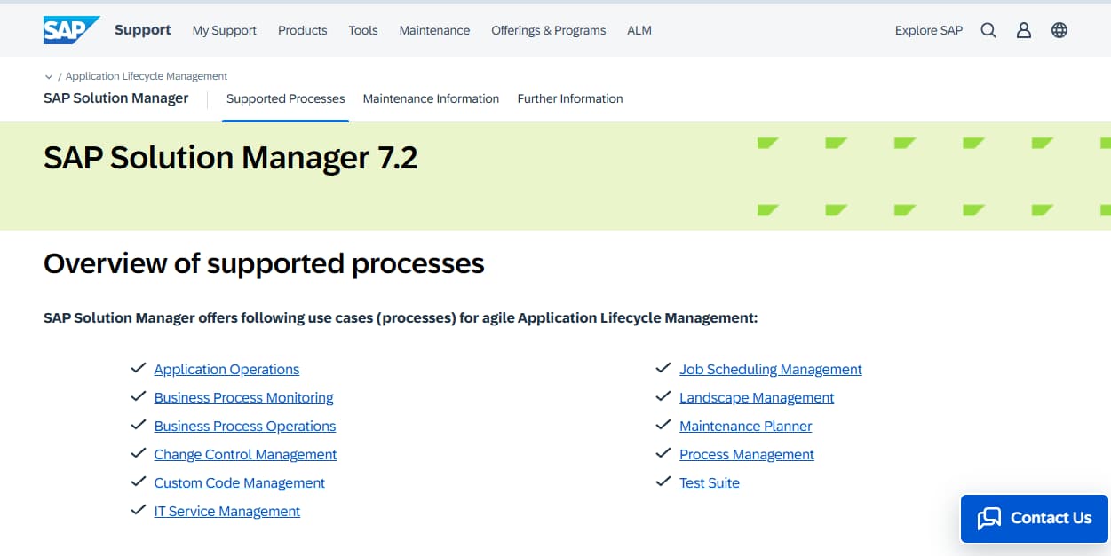Open the Maintenance menu
The width and height of the screenshot is (1111, 556).
[x=434, y=30]
